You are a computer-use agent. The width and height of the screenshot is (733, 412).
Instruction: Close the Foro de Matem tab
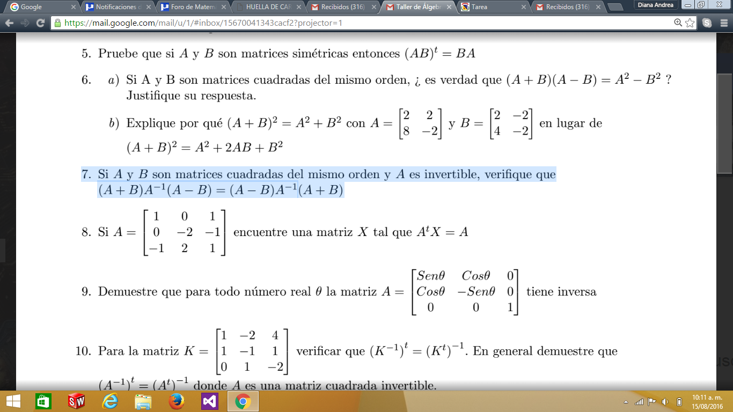223,8
